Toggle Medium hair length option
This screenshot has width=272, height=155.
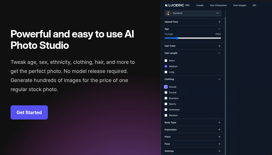[166, 66]
